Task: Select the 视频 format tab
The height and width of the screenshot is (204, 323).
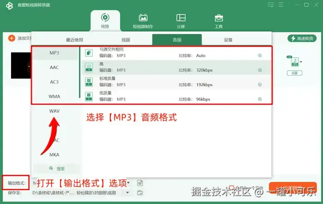Action: [x=126, y=40]
